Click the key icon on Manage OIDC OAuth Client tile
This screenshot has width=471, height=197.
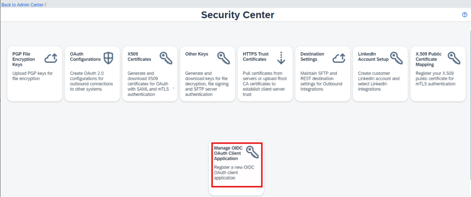pos(252,152)
